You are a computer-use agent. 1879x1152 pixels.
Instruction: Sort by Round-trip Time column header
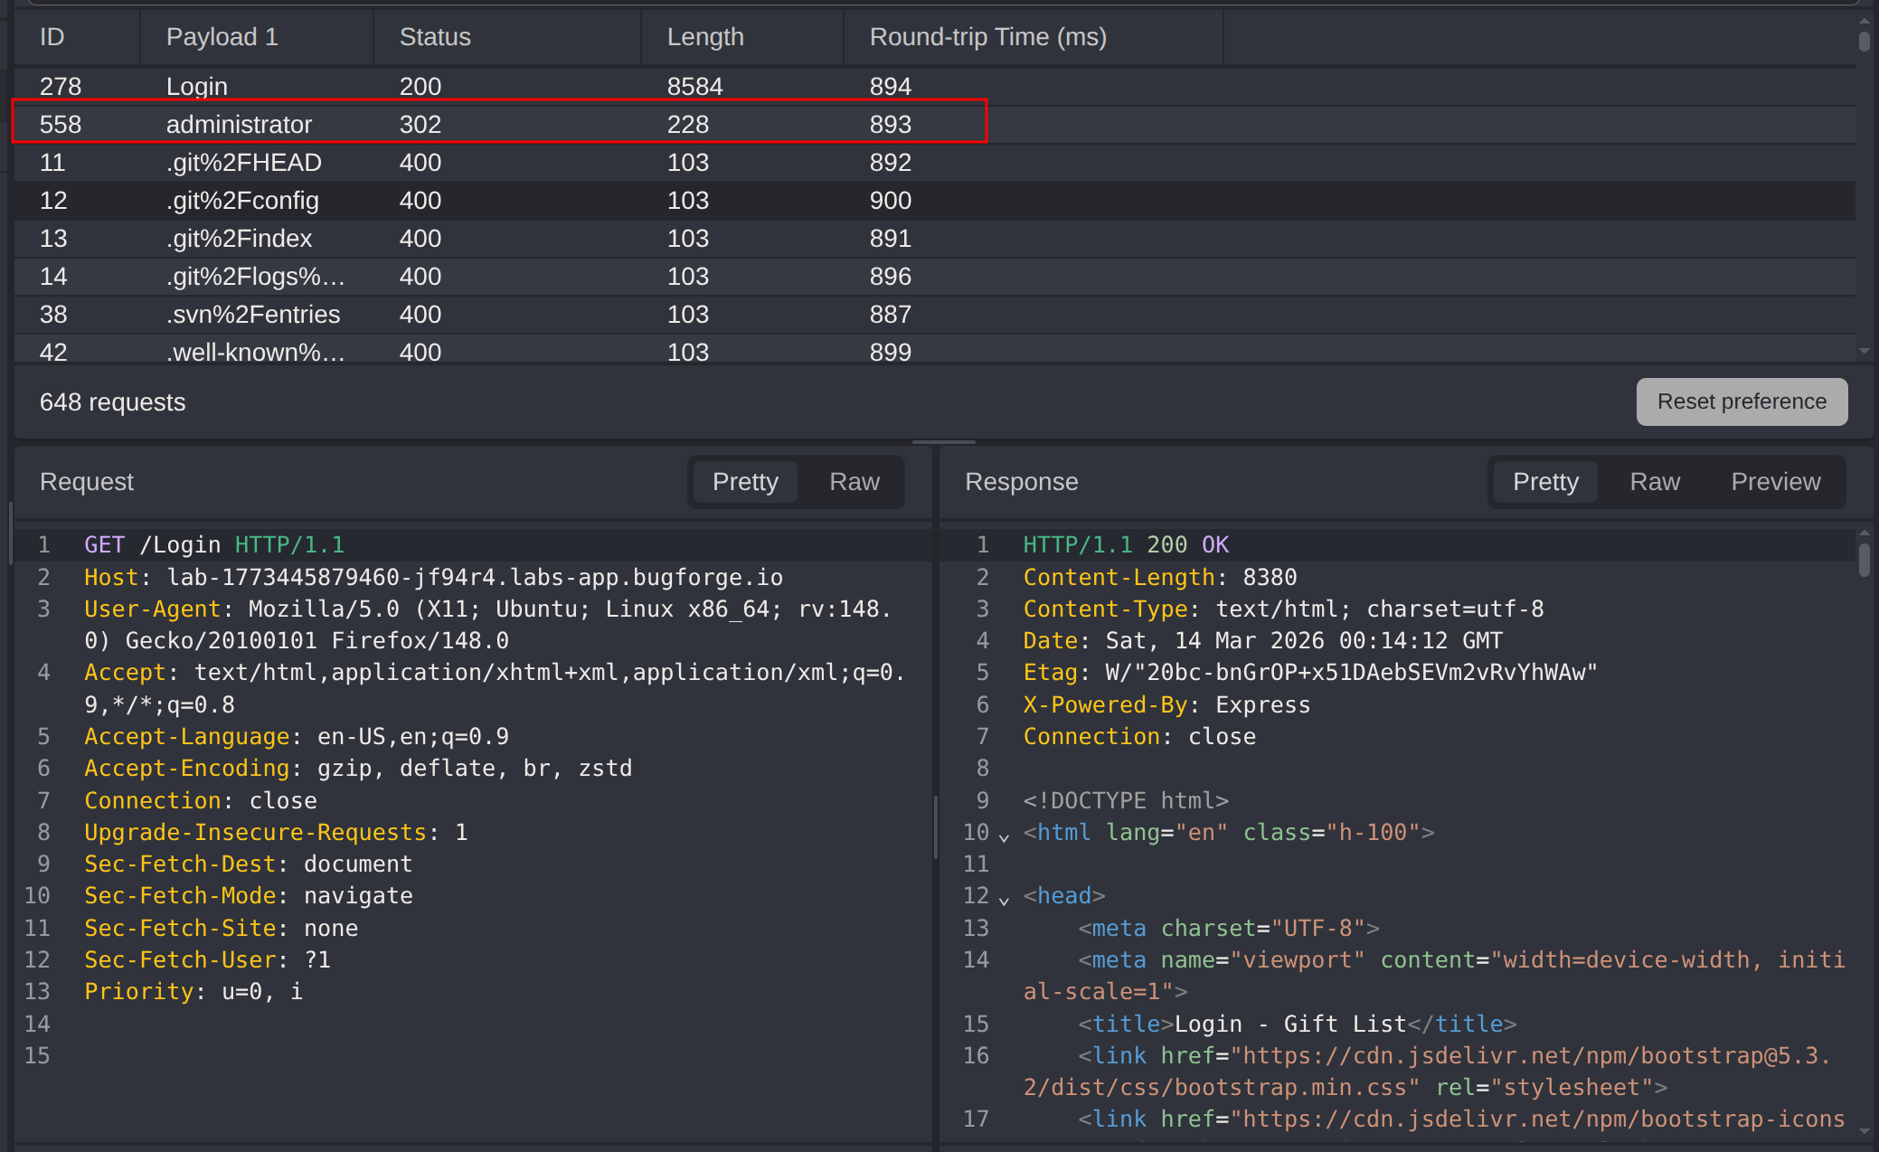[x=987, y=37]
